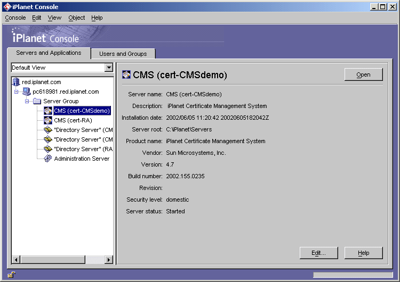Viewport: 400px width, 282px height.
Task: Select Administration Server in tree
Action: [82, 159]
